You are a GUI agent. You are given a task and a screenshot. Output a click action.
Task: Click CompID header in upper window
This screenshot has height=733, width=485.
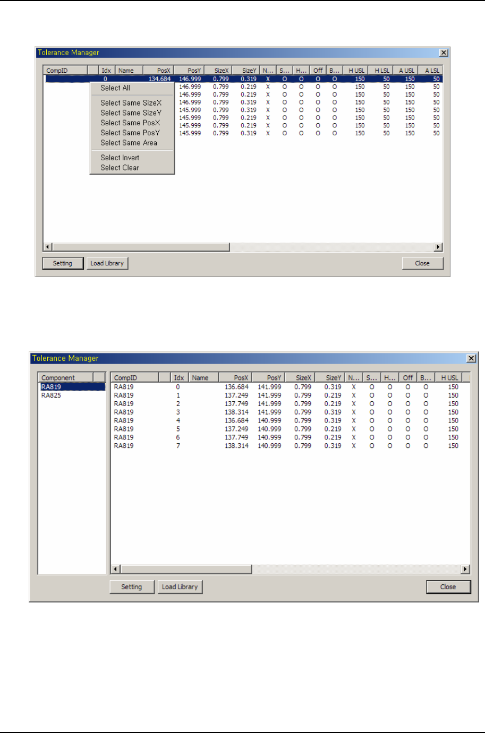point(65,70)
